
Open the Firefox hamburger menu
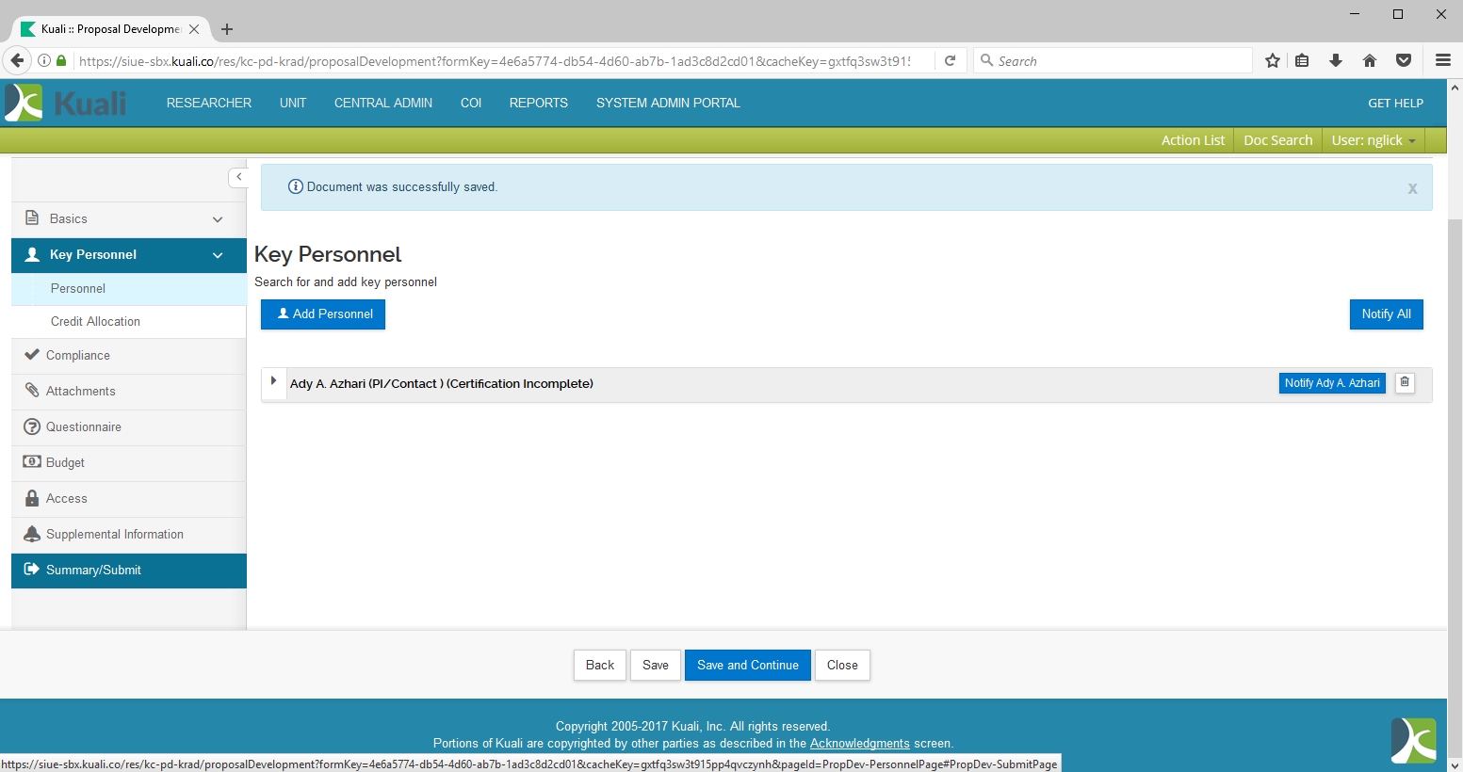pos(1442,61)
